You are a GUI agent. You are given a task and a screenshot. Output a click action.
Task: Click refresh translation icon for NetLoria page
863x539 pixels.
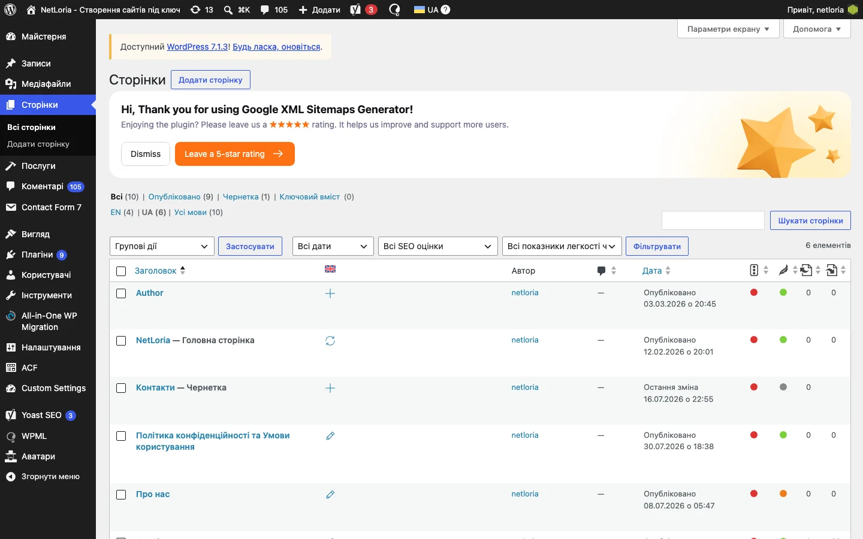coord(330,341)
